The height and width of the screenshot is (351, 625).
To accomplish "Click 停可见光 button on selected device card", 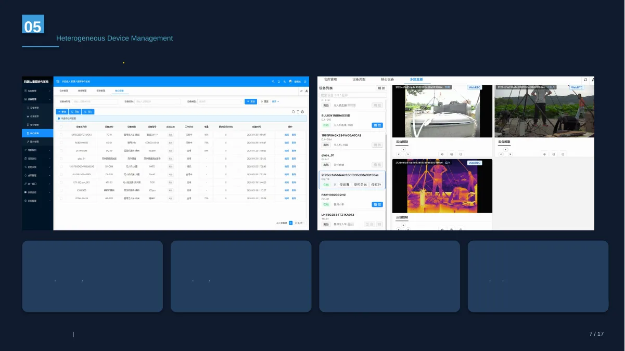I will (360, 185).
